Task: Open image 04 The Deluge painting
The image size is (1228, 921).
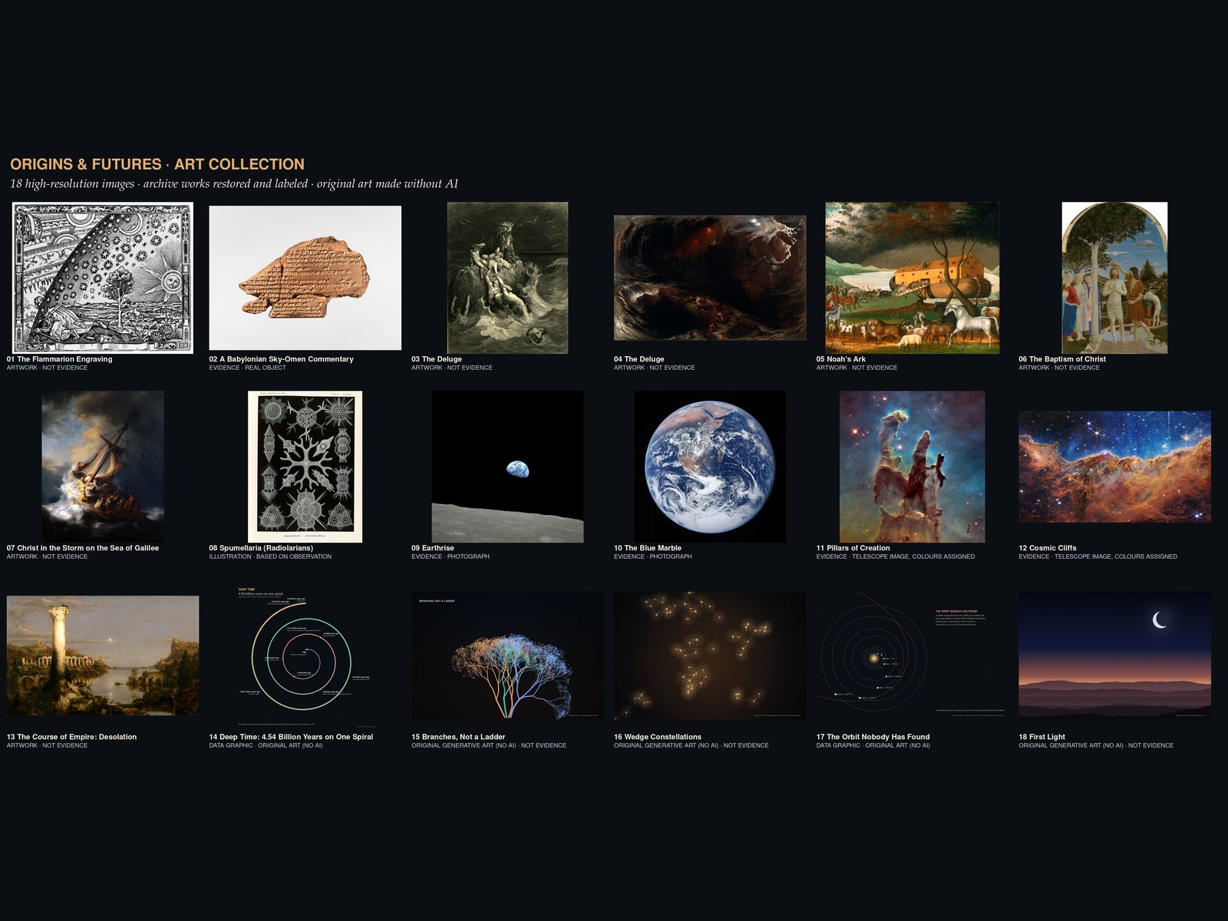Action: (710, 278)
